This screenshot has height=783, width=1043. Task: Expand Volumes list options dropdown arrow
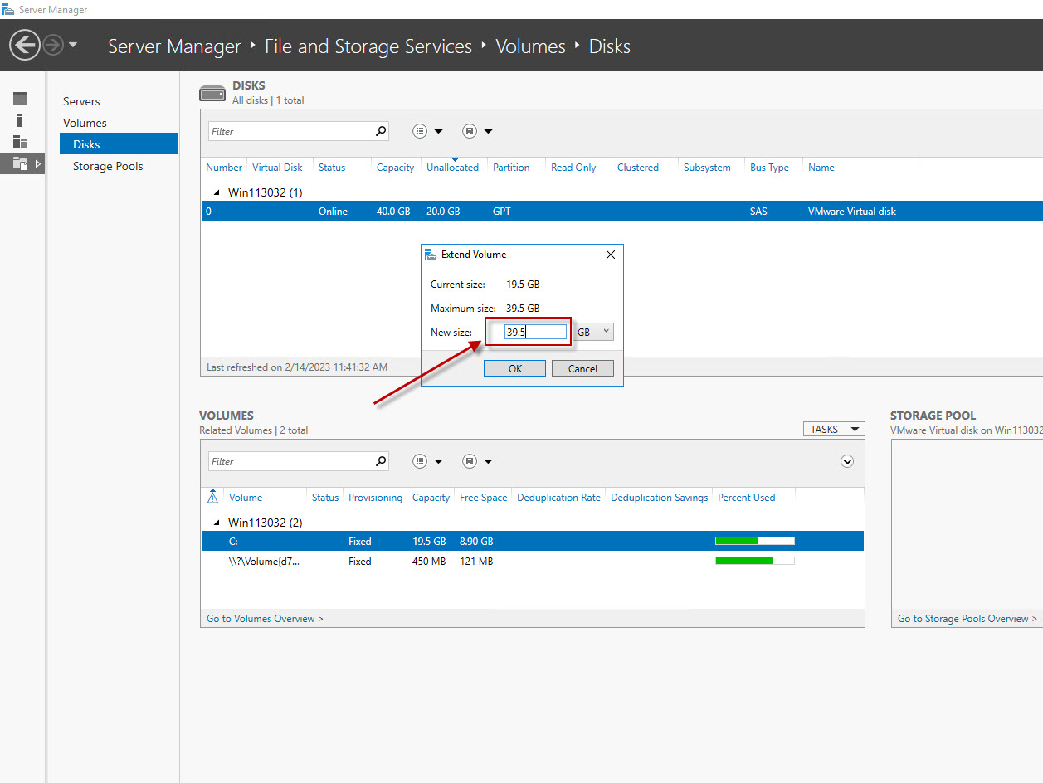[438, 461]
